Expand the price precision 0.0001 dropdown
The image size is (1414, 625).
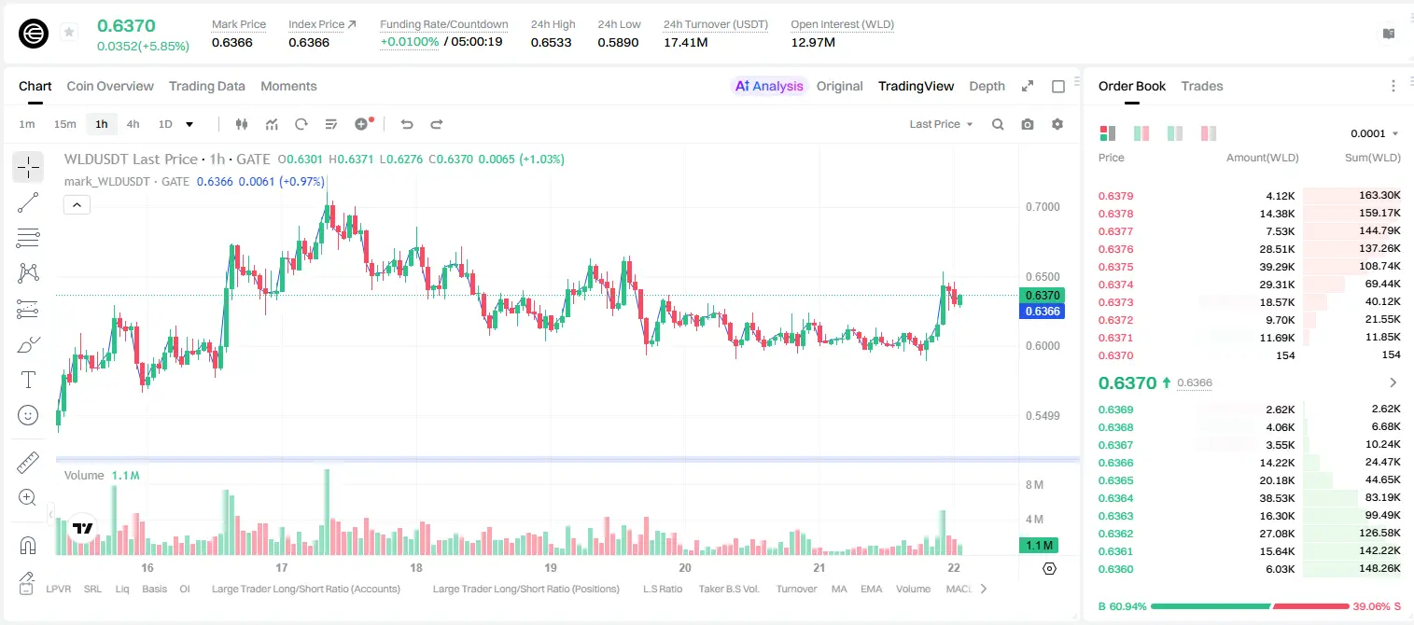coord(1374,133)
